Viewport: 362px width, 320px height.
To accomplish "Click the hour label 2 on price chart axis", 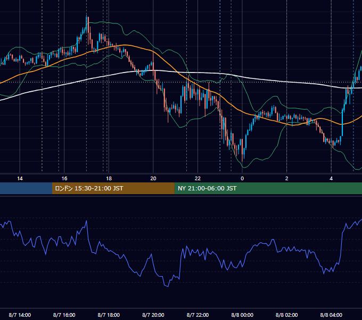I will [x=287, y=179].
